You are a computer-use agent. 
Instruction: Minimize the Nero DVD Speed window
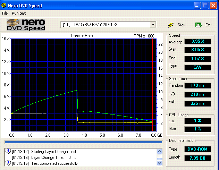(x=197, y=6)
